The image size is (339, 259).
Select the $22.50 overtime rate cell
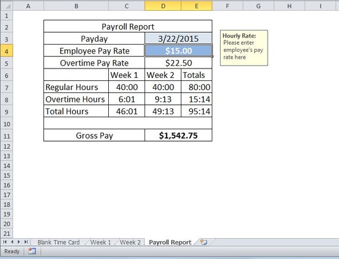[x=178, y=63]
